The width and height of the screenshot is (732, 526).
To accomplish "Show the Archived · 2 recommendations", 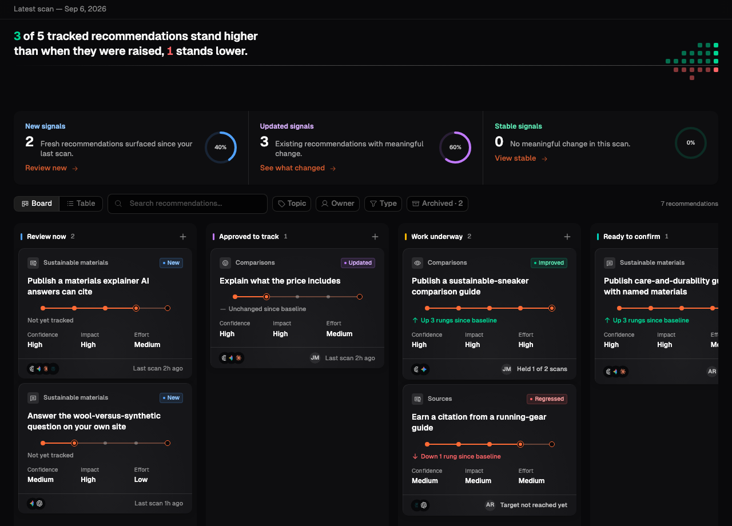I will click(437, 204).
